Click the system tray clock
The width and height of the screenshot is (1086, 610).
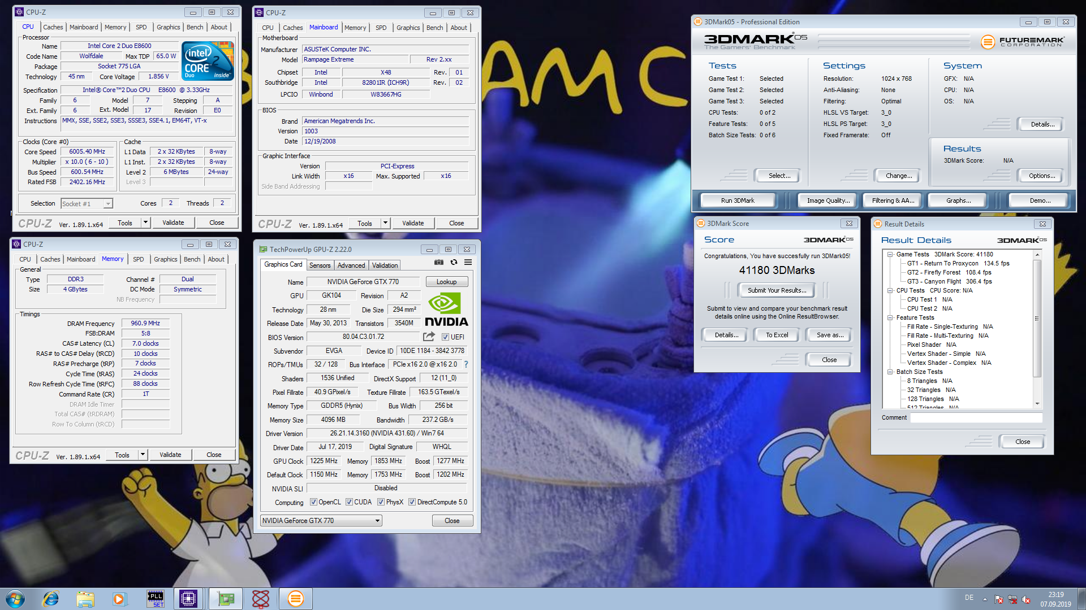tap(1055, 599)
